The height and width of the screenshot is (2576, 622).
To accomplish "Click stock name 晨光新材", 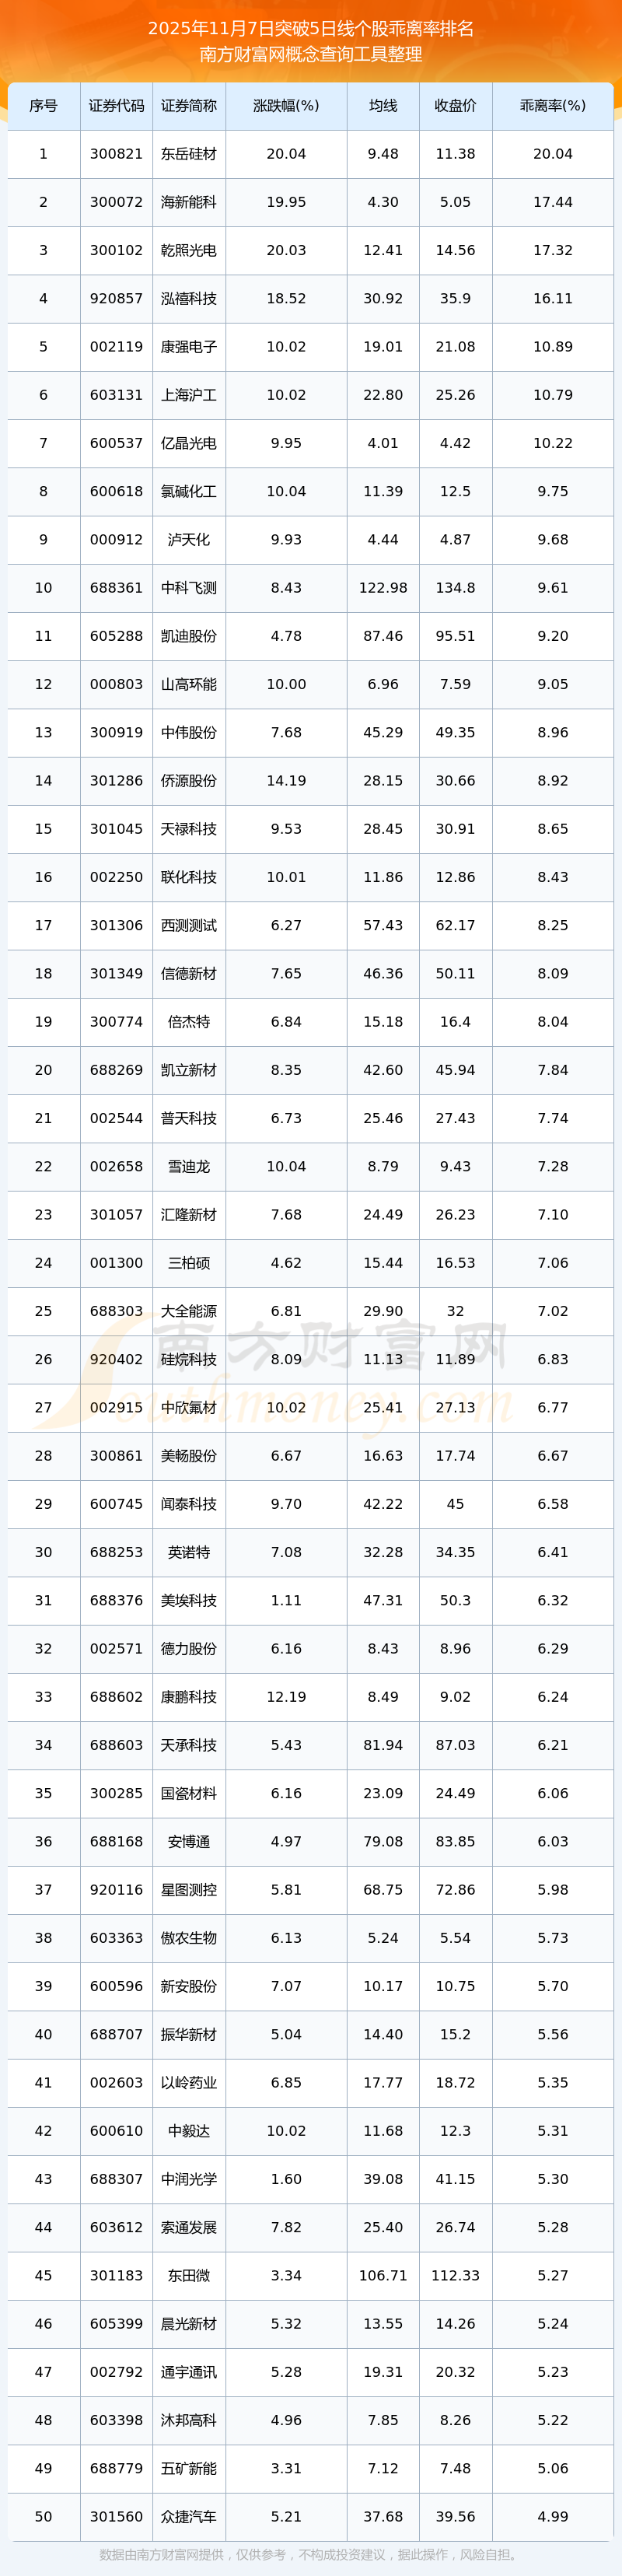I will pos(189,2323).
